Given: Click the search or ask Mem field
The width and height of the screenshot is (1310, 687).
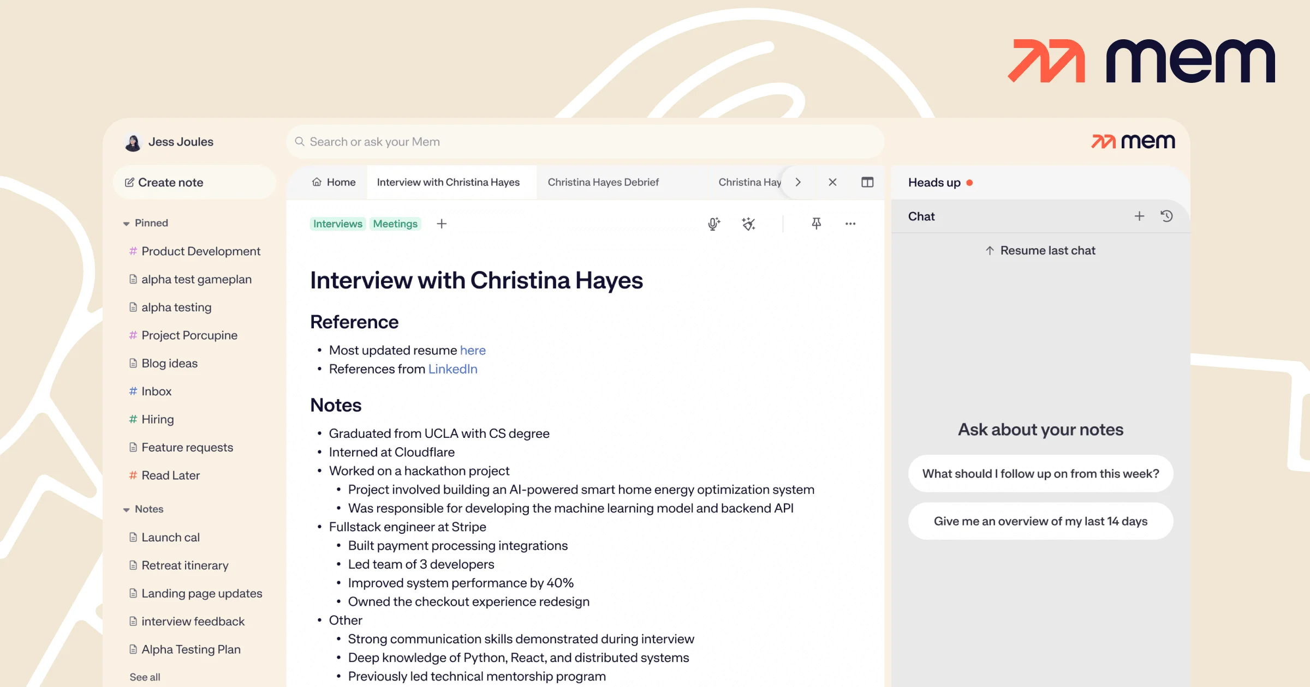Looking at the screenshot, I should click(x=584, y=142).
